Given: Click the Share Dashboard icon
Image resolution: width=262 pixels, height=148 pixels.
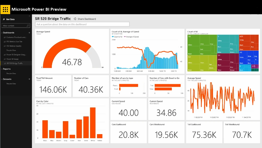Looking at the screenshot, I should [x=75, y=19].
